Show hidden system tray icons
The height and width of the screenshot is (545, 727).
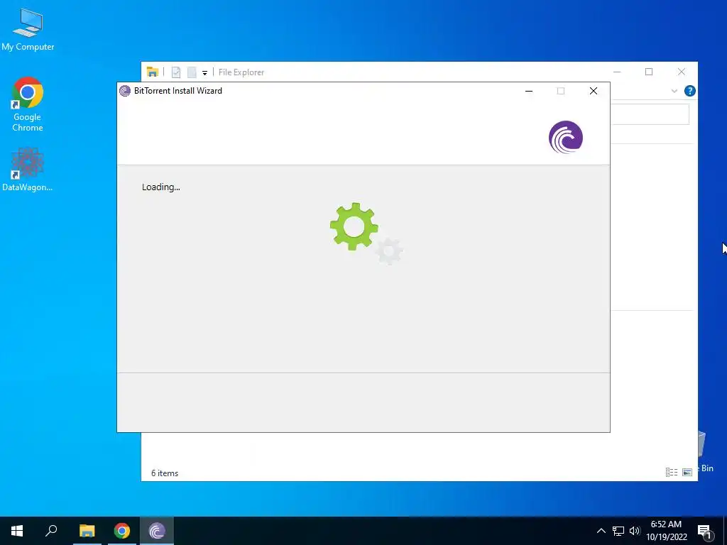pyautogui.click(x=601, y=531)
